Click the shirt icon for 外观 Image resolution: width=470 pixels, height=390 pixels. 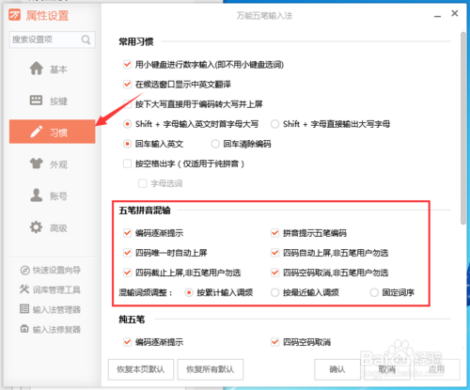coord(37,164)
